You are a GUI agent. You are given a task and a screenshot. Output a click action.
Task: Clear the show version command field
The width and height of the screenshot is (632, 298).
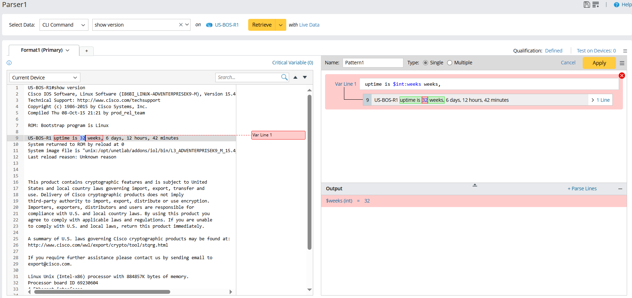181,25
